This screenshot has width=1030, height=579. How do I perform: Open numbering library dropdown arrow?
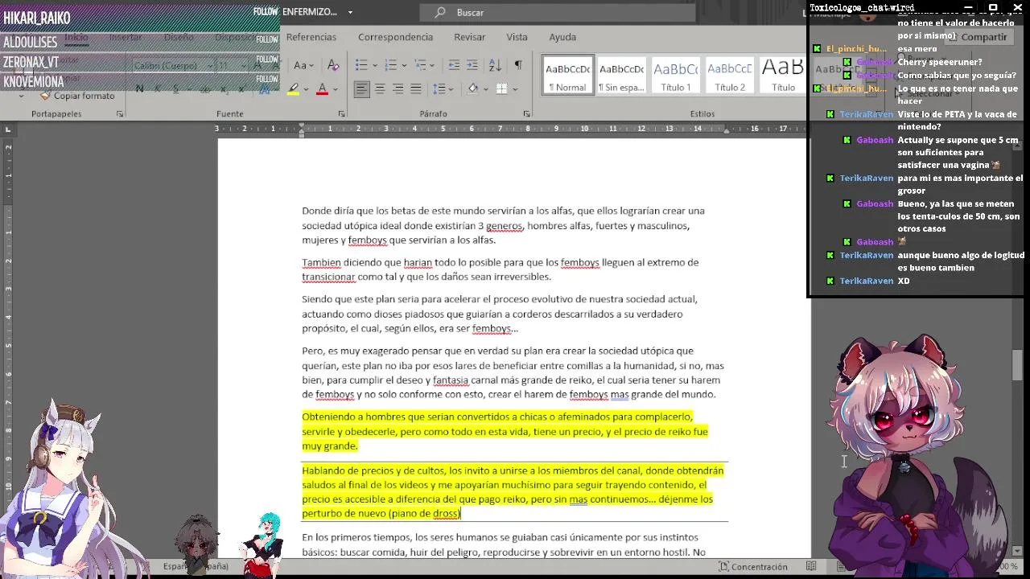tap(403, 66)
